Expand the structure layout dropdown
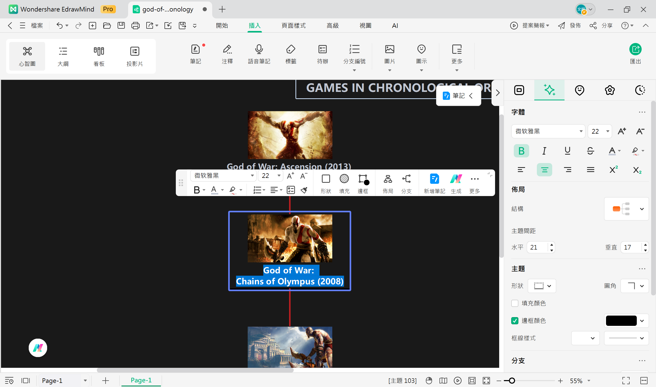Screen dimensions: 656x387 tap(642, 209)
